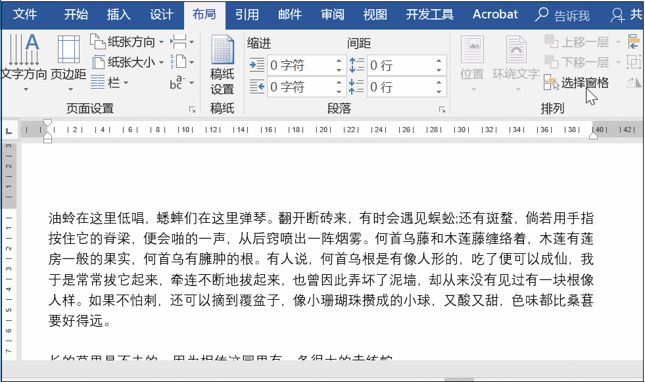Screen dimensions: 645x382
Task: Switch to the 开始 ribbon tab
Action: click(x=76, y=14)
